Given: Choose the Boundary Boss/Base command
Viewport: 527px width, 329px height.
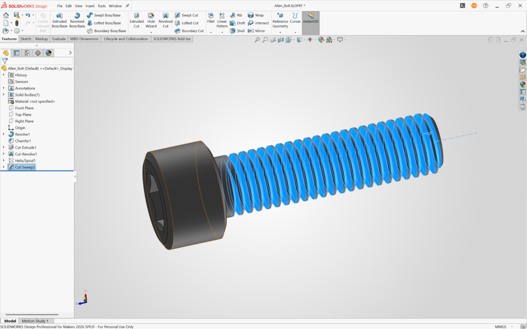Looking at the screenshot, I should pos(106,31).
